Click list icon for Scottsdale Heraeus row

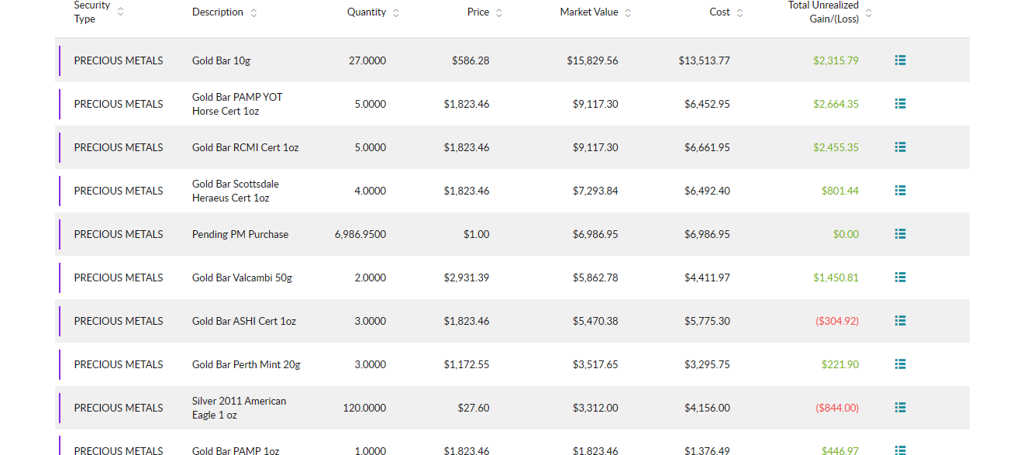pos(900,190)
